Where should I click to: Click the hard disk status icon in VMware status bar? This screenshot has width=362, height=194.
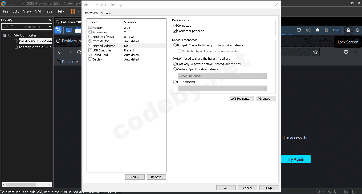(x=318, y=192)
